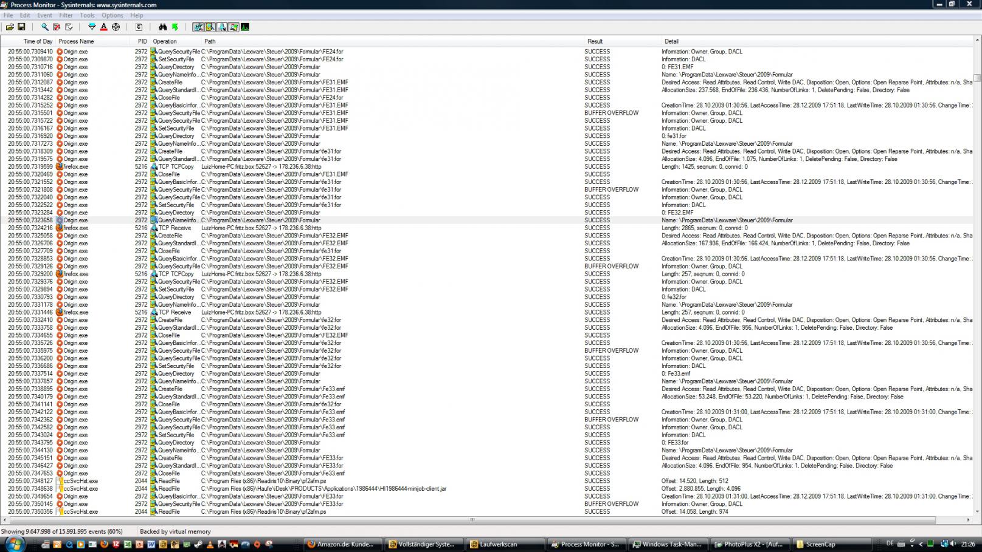
Task: Switch to Amazon.de Firefox taskbar button
Action: coord(342,544)
